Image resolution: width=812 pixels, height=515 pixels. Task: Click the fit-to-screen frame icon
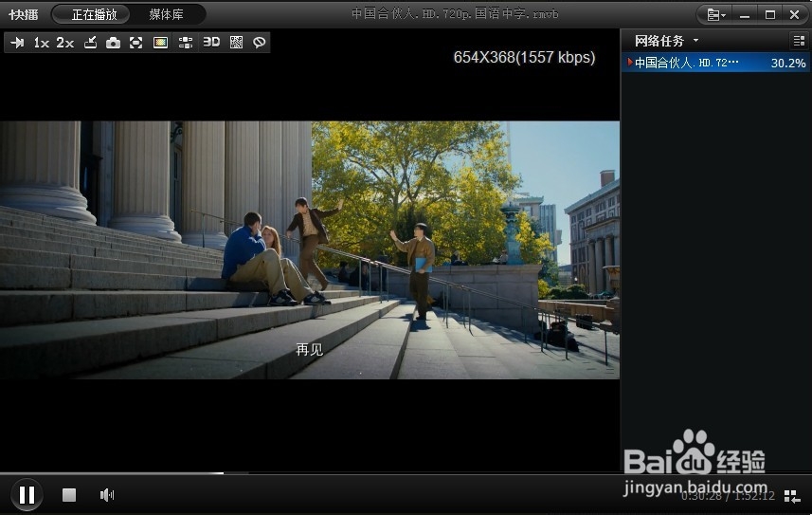click(x=135, y=43)
